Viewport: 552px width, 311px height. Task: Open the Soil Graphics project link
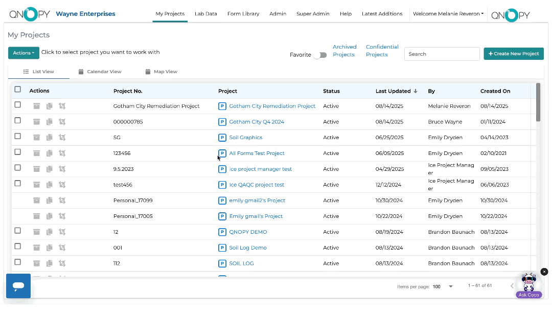click(246, 138)
